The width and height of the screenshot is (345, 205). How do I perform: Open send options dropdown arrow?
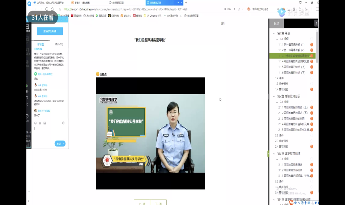tap(64, 144)
